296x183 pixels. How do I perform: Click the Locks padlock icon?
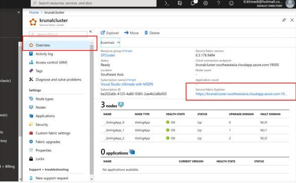click(31, 159)
